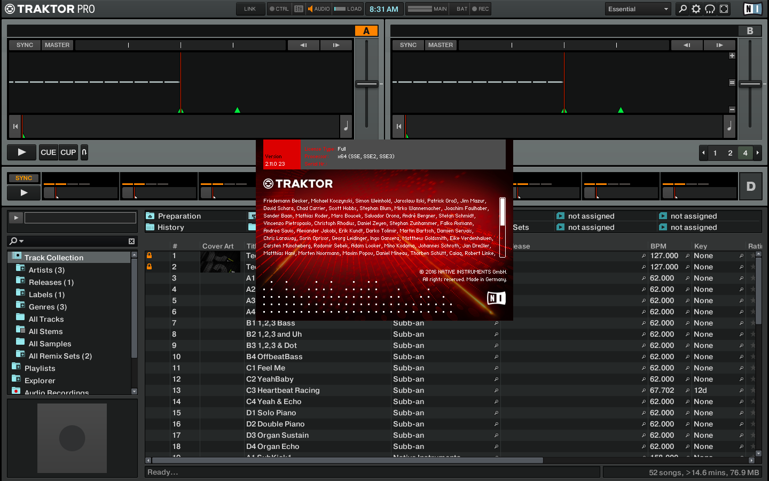Viewport: 769px width, 481px height.
Task: Click the Traktor Pro logo in the top left
Action: (50, 9)
